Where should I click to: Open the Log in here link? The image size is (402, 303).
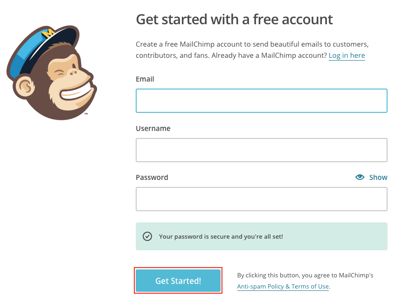pos(347,55)
